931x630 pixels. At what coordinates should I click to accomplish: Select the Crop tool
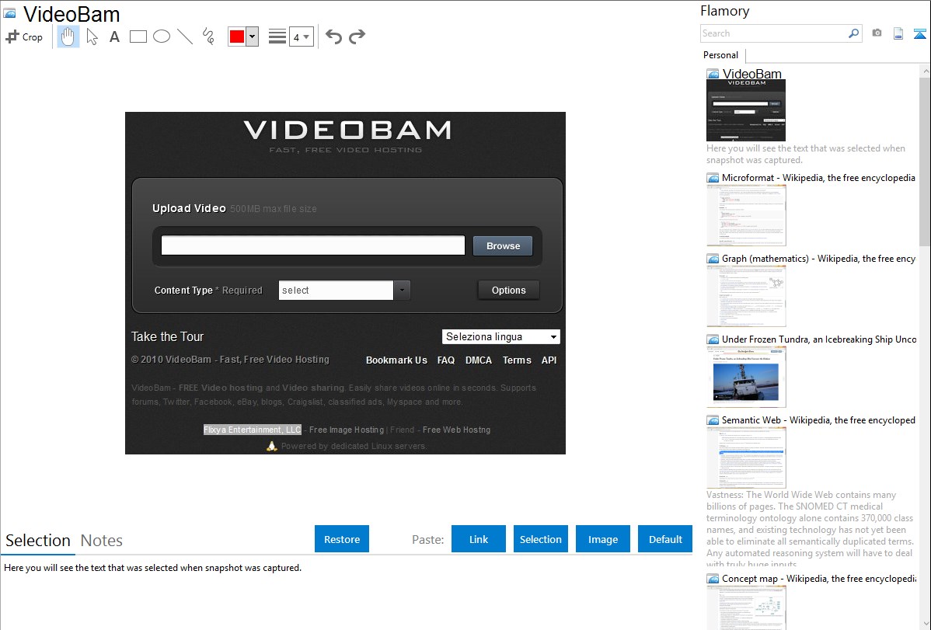24,37
